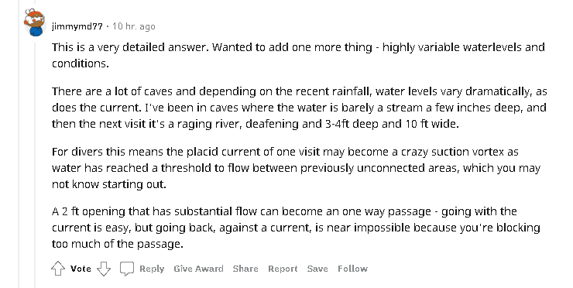Give Award to this comment
The width and height of the screenshot is (573, 288).
pyautogui.click(x=198, y=269)
